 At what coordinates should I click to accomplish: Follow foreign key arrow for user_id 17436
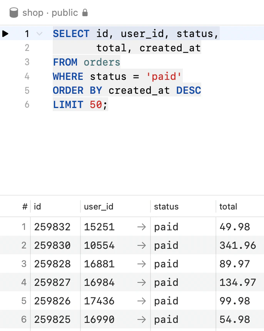pyautogui.click(x=142, y=301)
